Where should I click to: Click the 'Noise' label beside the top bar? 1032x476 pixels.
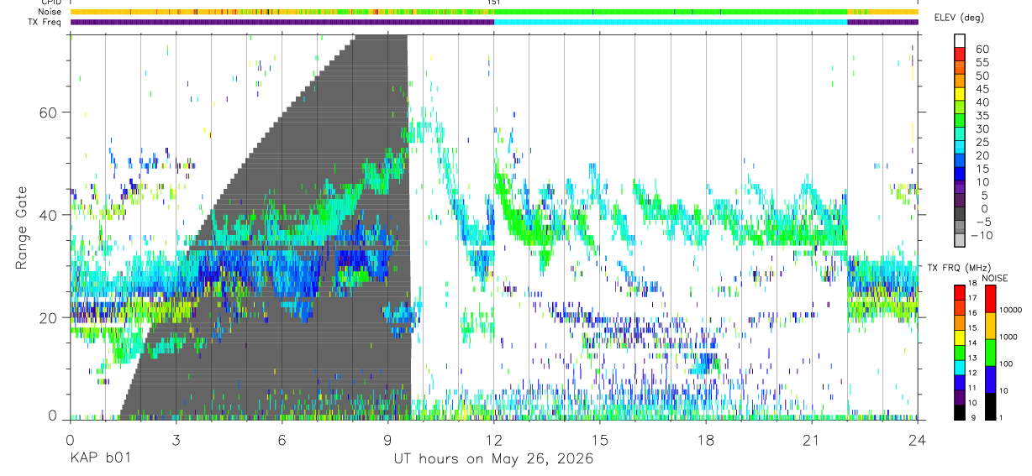51,12
